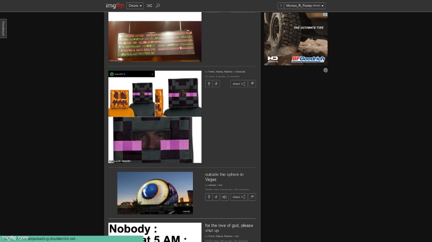This screenshot has height=242, width=432.
Task: Open the enderman costume meme image
Action: [155, 117]
